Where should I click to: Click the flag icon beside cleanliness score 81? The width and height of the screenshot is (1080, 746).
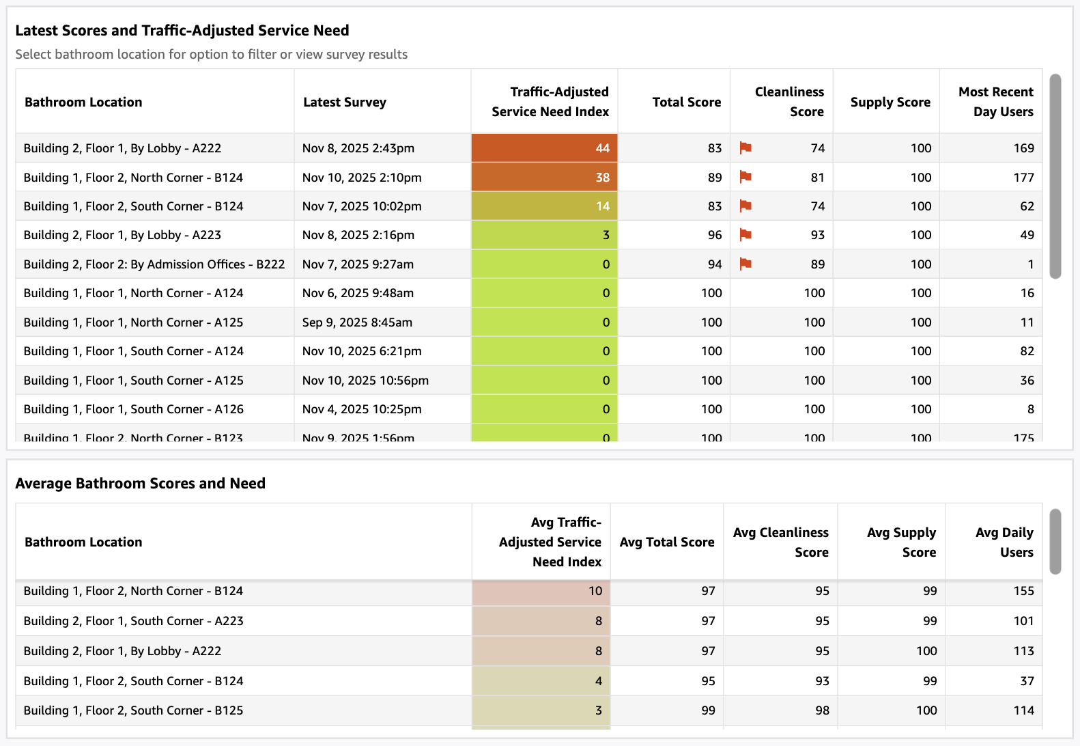point(745,177)
